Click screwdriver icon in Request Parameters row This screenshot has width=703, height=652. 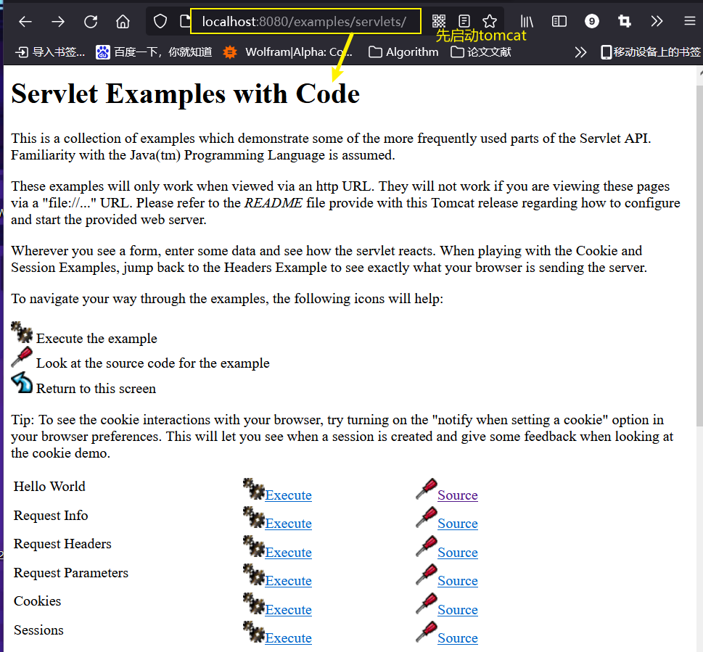coord(427,574)
